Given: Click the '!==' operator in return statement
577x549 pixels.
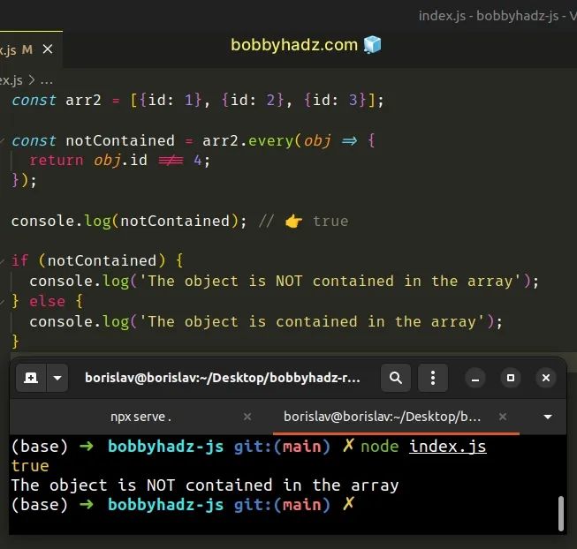Looking at the screenshot, I should click(171, 161).
